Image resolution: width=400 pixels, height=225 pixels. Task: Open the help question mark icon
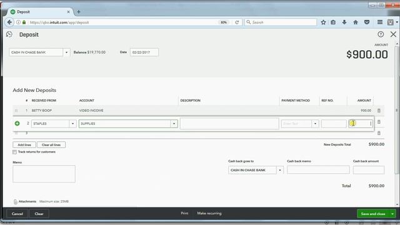click(381, 34)
